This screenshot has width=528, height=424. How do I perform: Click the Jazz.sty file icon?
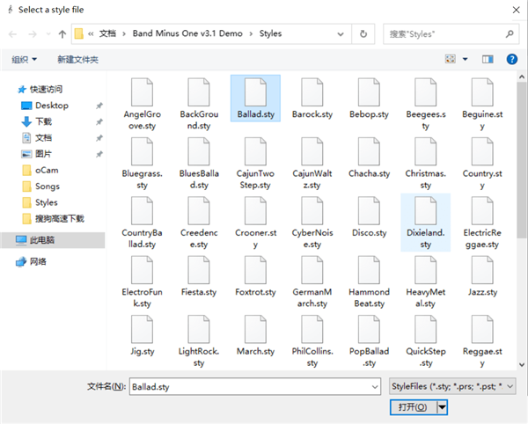[481, 270]
